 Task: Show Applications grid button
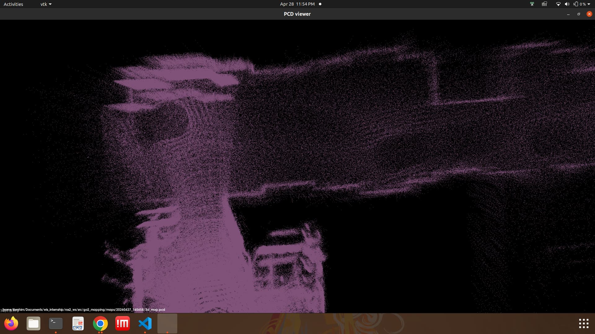tap(584, 323)
